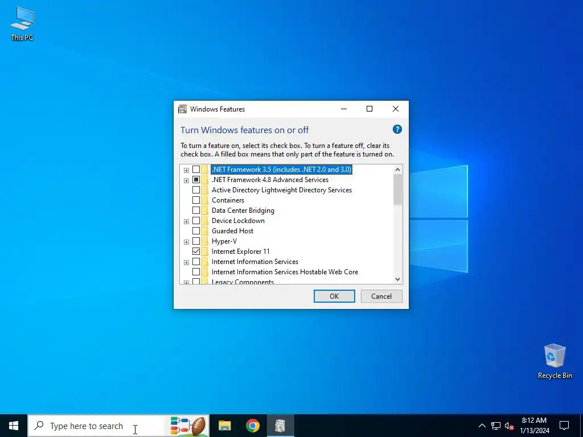Expand the Internet Information Services node

pos(186,262)
